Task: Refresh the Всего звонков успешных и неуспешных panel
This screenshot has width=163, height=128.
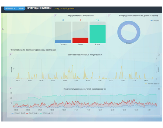Action: click(x=159, y=55)
